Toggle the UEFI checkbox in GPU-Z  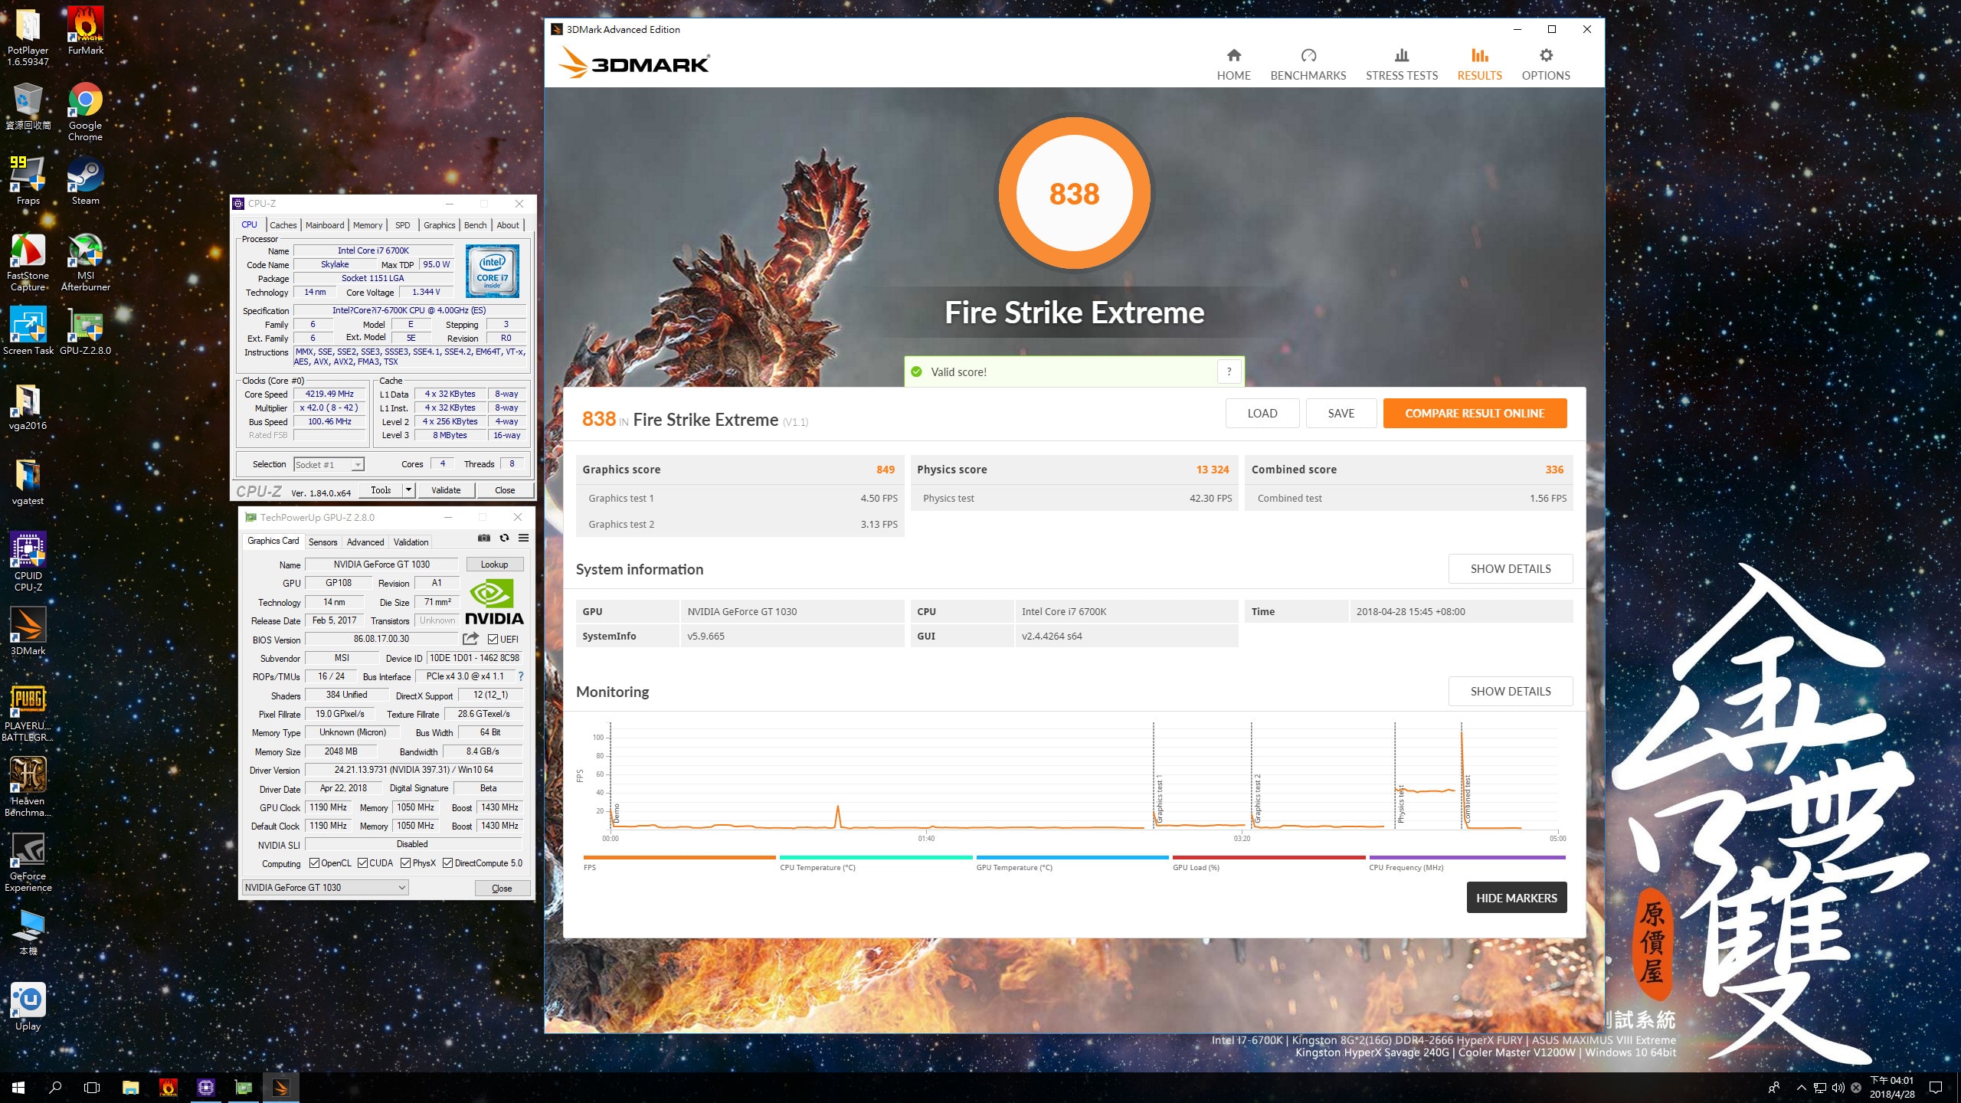[x=493, y=640]
